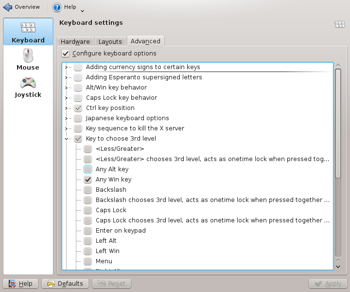The width and height of the screenshot is (350, 292).
Task: Enable the Left Alt checkbox
Action: (x=87, y=241)
